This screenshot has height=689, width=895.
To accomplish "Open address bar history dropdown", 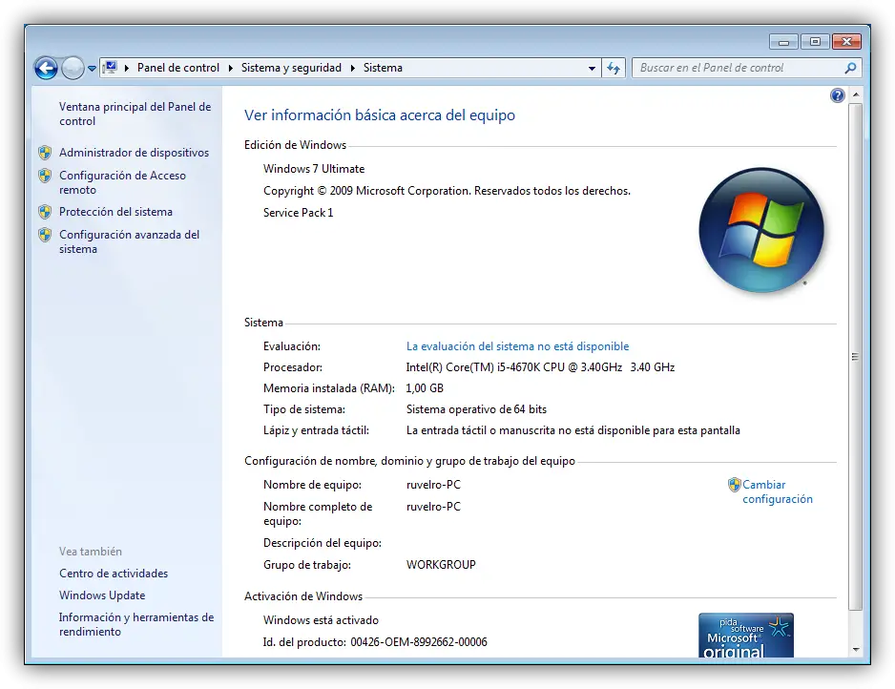I will [x=592, y=68].
